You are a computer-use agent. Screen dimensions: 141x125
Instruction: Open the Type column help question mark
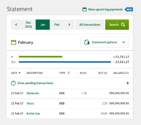pos(69,73)
